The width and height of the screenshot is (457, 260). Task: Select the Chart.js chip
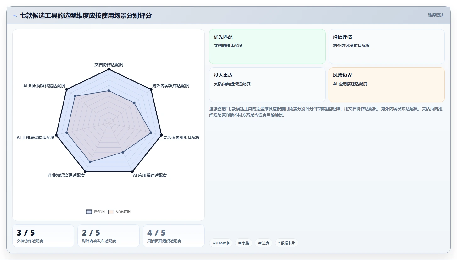coord(221,243)
